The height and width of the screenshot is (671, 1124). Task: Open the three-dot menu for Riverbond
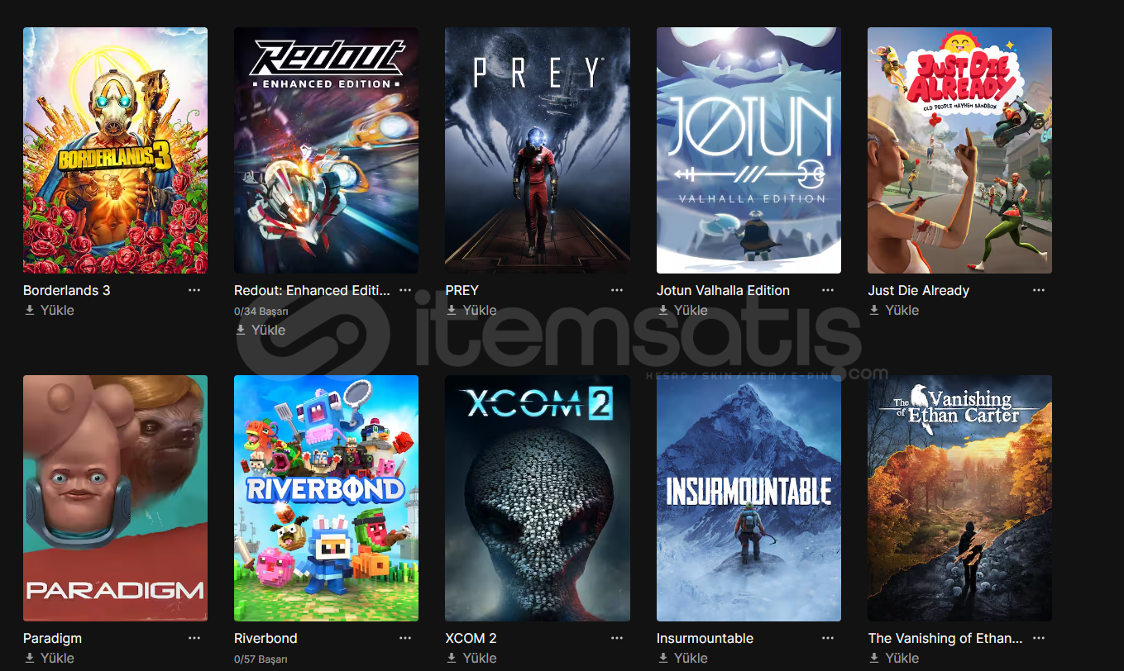[405, 638]
